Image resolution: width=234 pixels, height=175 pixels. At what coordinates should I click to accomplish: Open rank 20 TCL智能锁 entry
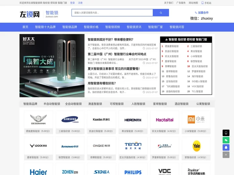pyautogui.click(x=197, y=91)
